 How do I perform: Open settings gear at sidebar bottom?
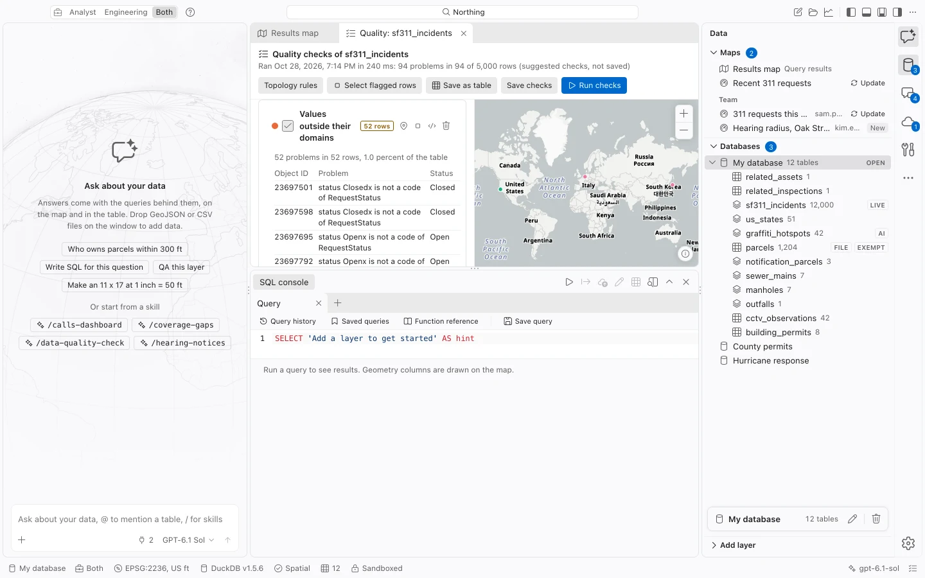tap(908, 543)
